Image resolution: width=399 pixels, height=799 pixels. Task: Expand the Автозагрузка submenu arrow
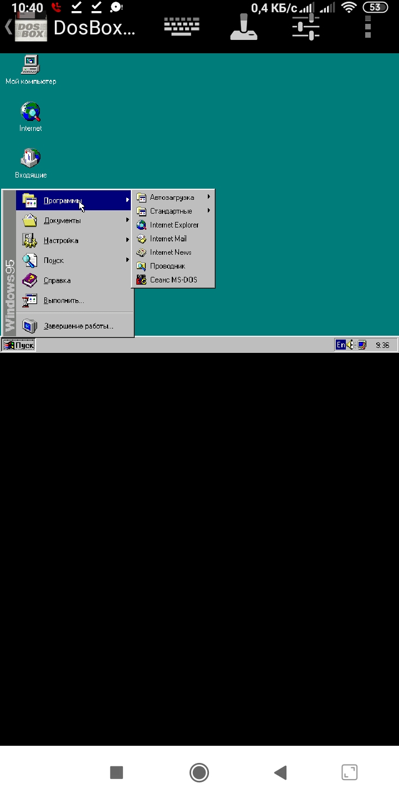point(209,197)
